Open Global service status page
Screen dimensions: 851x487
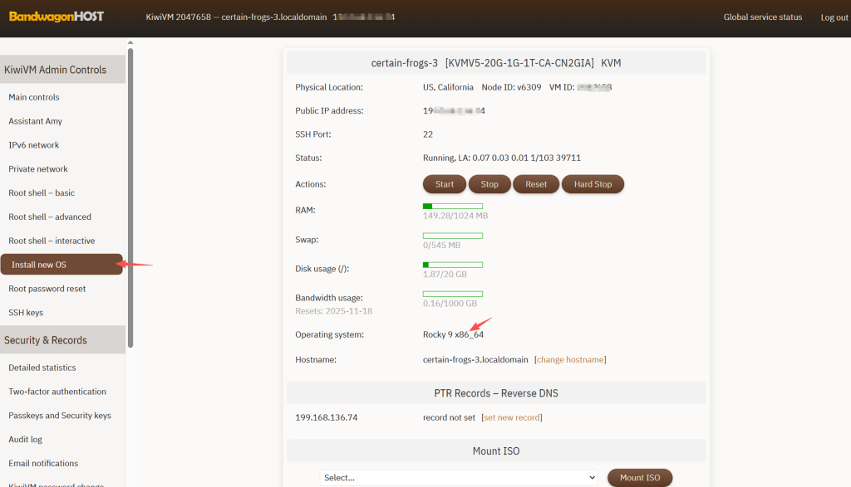pyautogui.click(x=762, y=17)
